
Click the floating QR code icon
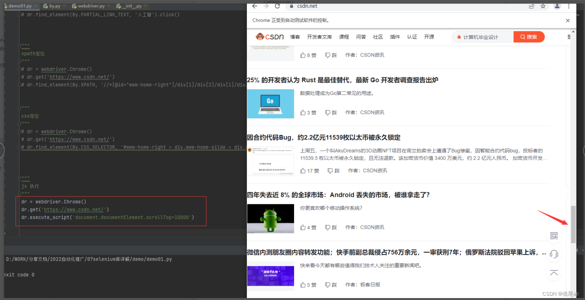pyautogui.click(x=554, y=235)
